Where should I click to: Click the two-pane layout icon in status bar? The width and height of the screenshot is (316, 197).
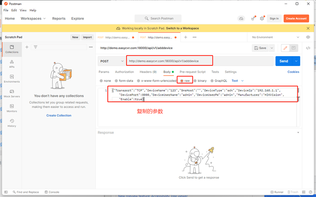pyautogui.click(x=304, y=192)
